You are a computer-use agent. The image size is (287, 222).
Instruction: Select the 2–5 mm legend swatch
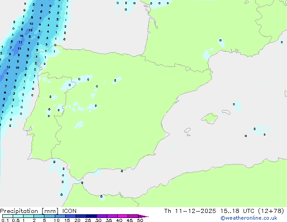39,216
